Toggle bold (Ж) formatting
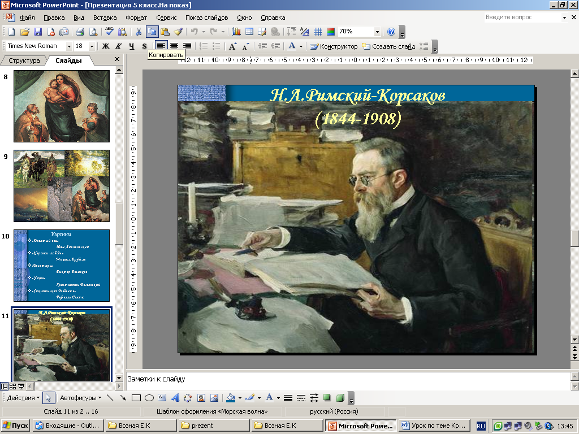Image resolution: width=579 pixels, height=434 pixels. click(106, 46)
